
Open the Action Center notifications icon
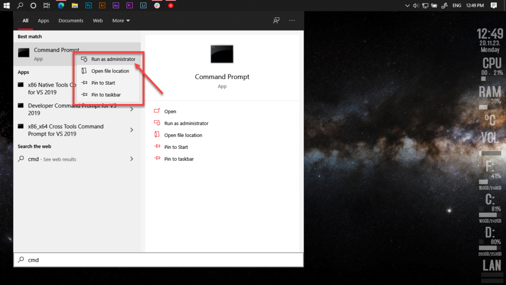tap(494, 5)
